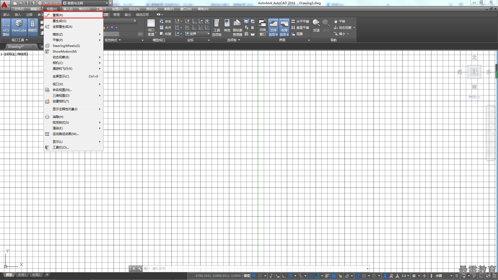
Task: Select SteeringWheels menu entry
Action: point(73,46)
